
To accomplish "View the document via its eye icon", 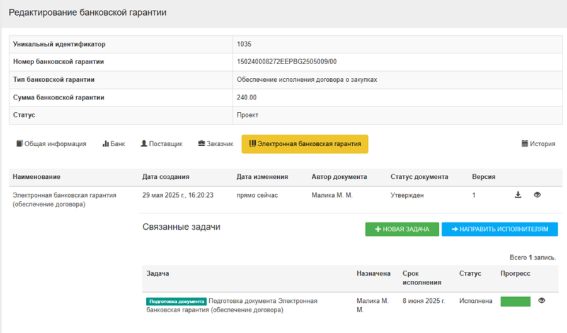I will (x=537, y=195).
